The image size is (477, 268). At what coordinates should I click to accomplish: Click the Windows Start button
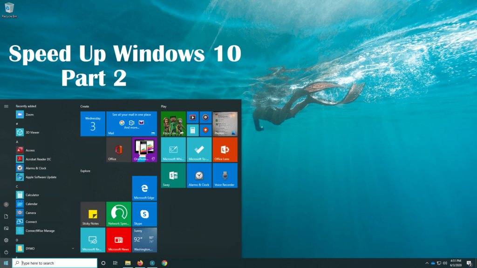(x=6, y=263)
